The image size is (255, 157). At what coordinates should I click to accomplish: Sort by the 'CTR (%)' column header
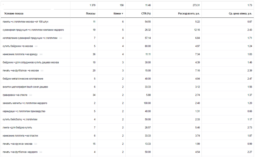(x=146, y=14)
